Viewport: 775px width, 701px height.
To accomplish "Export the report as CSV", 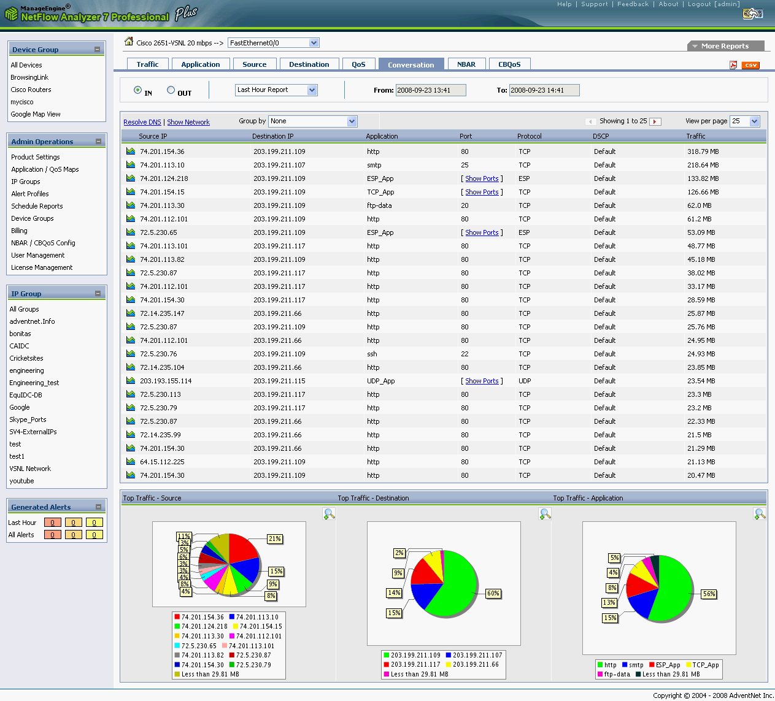I will (750, 65).
